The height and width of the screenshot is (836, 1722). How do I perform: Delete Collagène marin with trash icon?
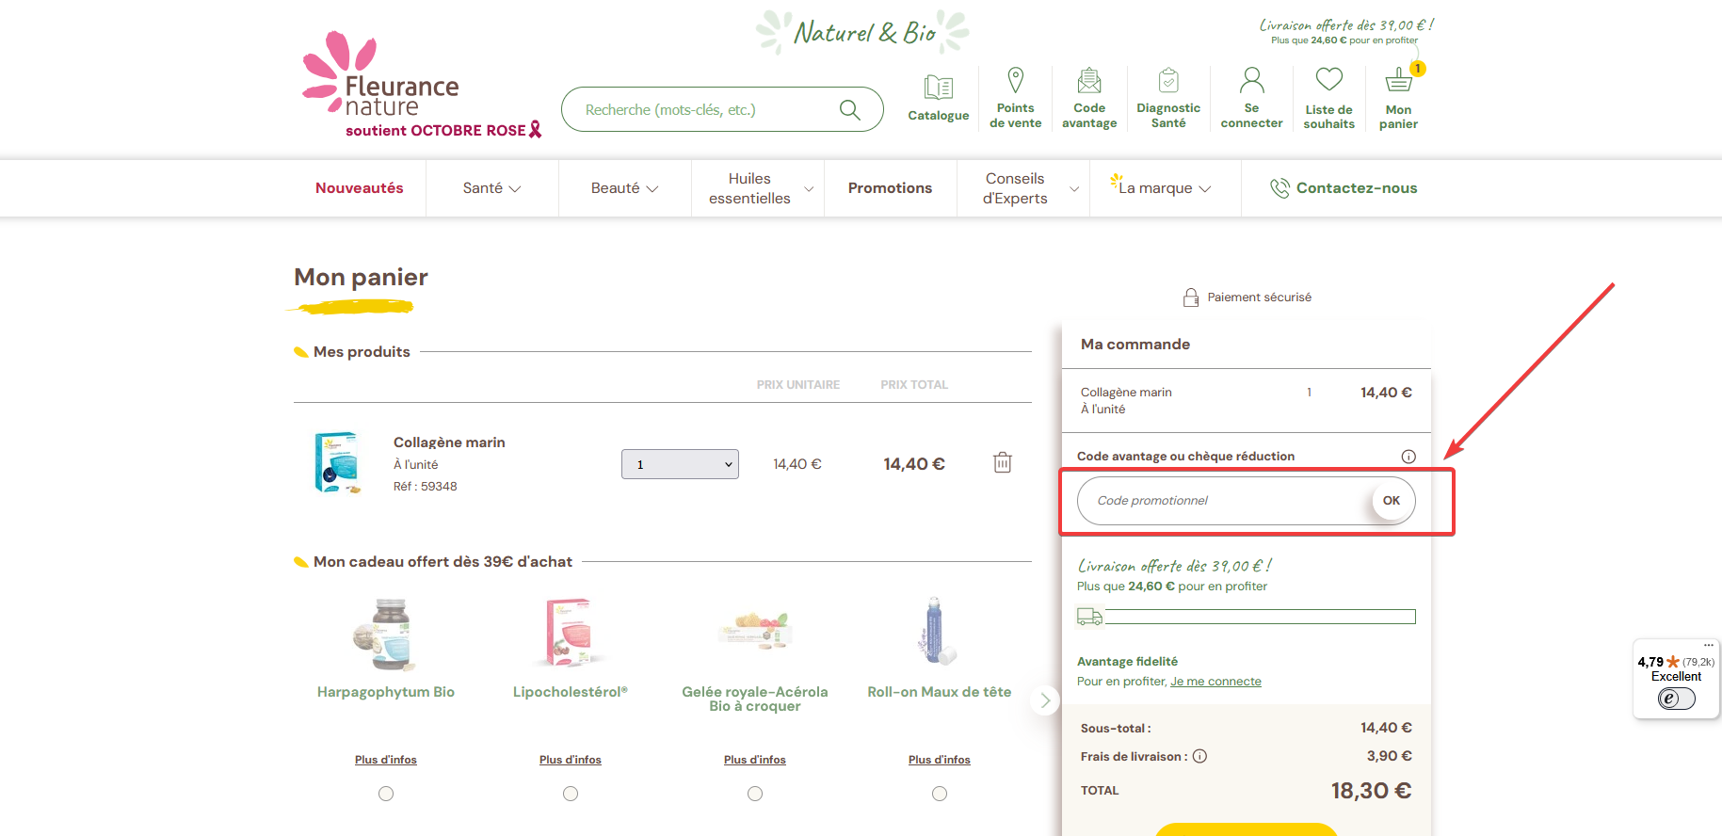tap(1003, 462)
